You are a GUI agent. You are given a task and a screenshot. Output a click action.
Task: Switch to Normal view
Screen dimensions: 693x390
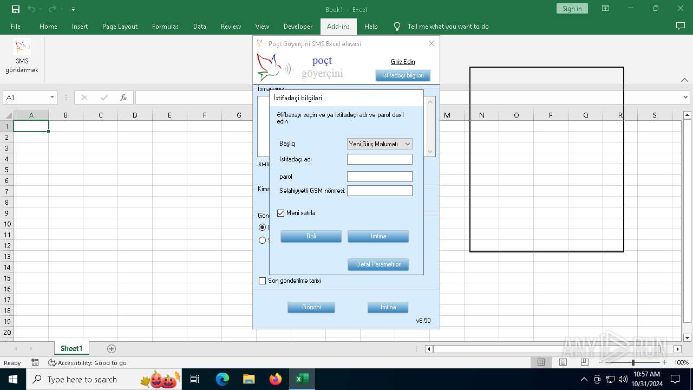point(541,362)
